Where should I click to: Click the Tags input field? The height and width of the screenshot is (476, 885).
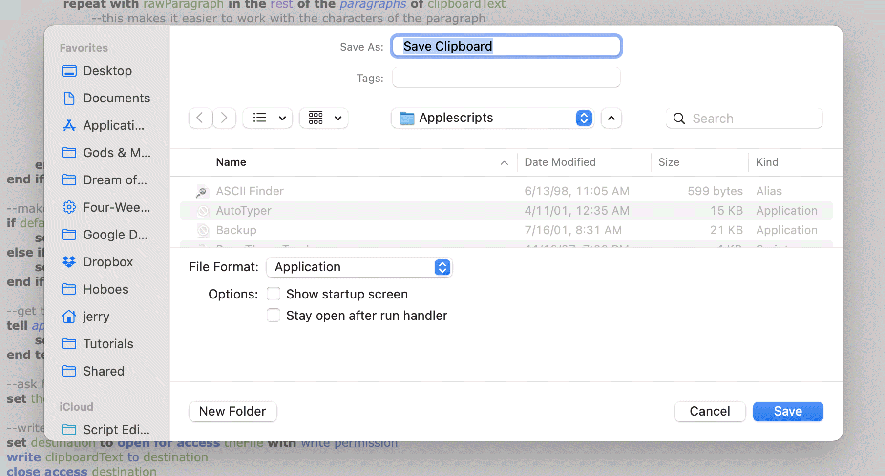pos(506,78)
